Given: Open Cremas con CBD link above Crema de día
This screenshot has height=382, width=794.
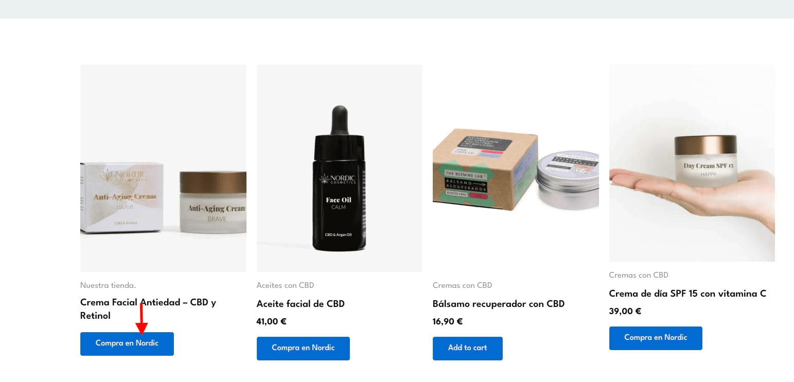Looking at the screenshot, I should pos(639,275).
